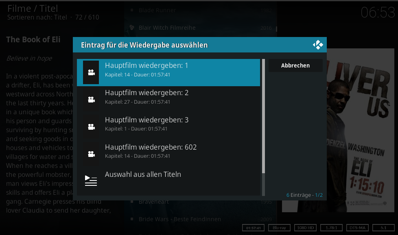Click the movie set icon beside Blair Witch Filmreihe

pos(132,27)
